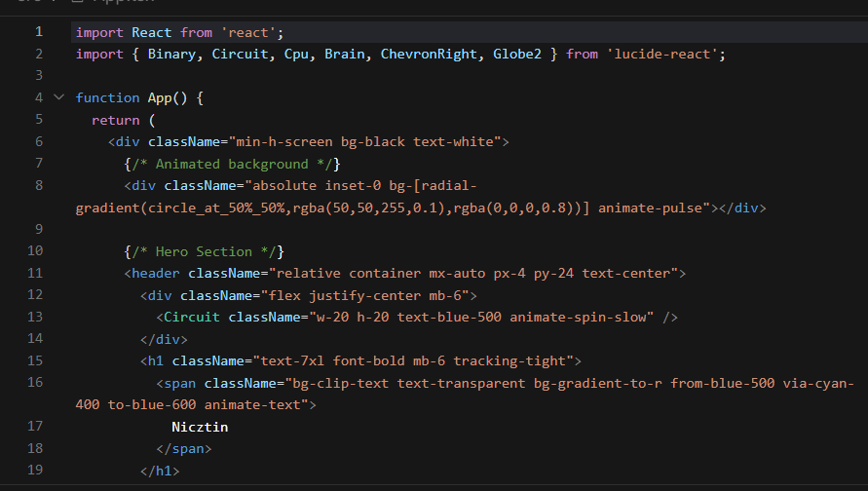Click the Brain import name

click(344, 55)
